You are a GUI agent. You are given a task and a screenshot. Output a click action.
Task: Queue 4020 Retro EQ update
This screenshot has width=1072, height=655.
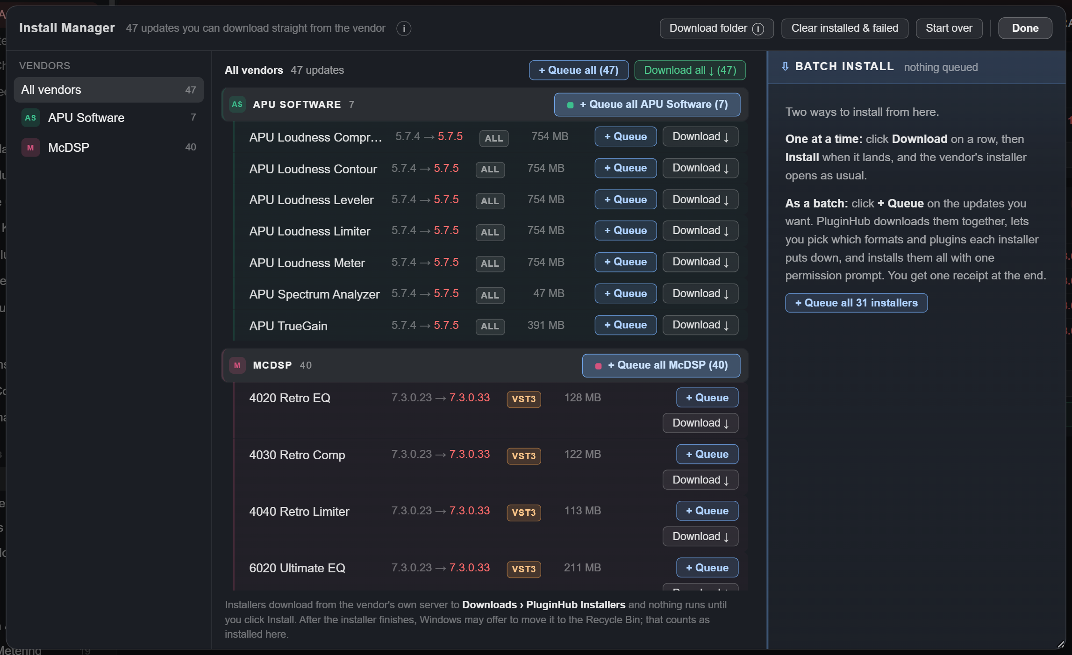[707, 398]
